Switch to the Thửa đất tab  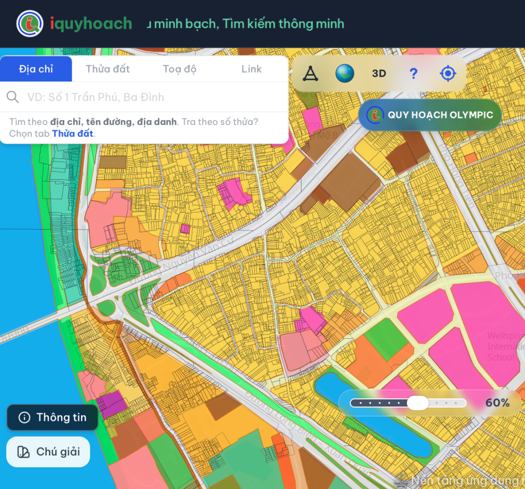[x=108, y=69]
